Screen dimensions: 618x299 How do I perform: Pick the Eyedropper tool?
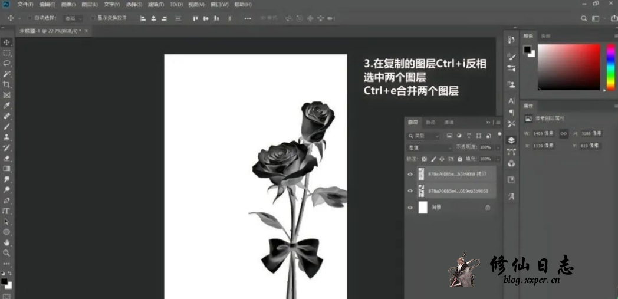[7, 106]
